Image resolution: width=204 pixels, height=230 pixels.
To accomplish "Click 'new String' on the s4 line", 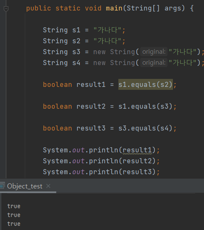I will point(114,63).
